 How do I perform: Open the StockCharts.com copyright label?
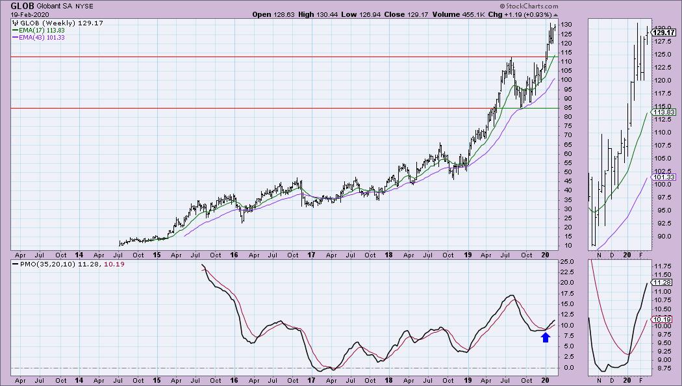[x=529, y=6]
